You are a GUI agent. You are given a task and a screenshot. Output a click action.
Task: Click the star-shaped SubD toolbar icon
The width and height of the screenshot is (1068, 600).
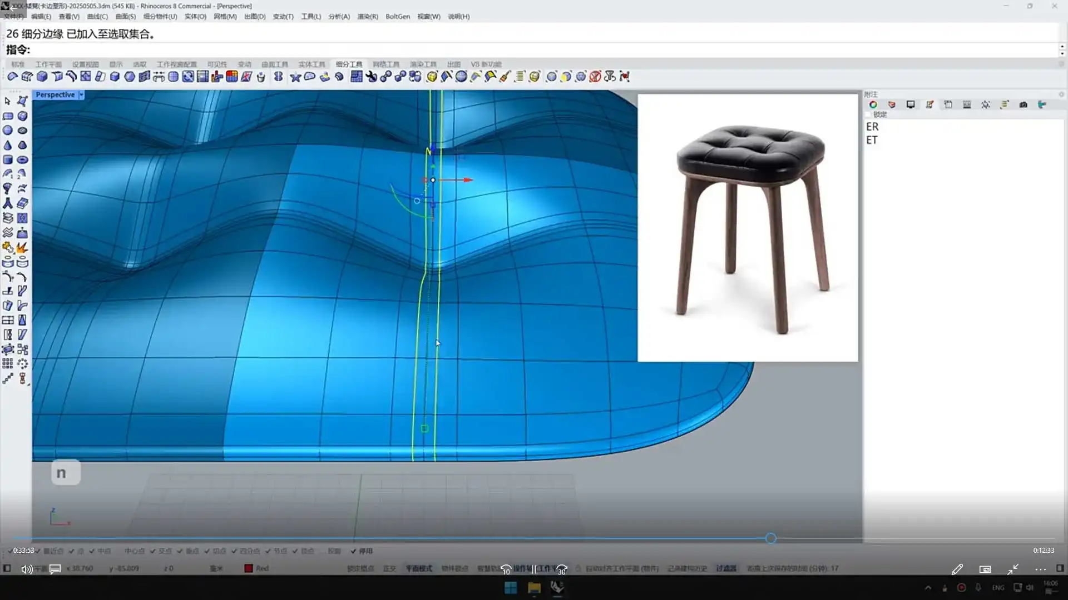click(x=295, y=77)
